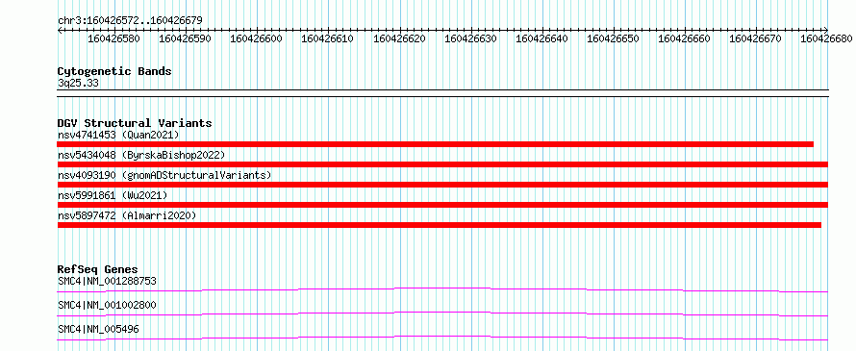Click ruler position 160426630
The width and height of the screenshot is (856, 351).
click(x=470, y=38)
